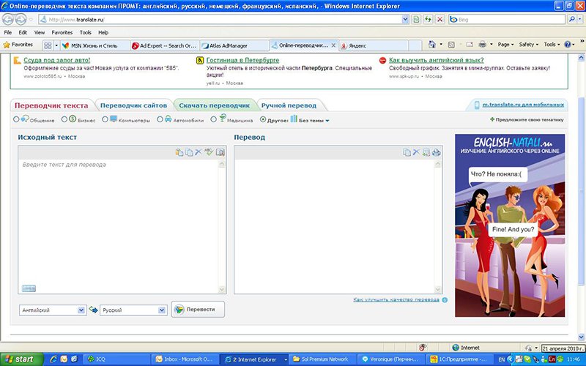Open the IE Help question mark icon
This screenshot has width=586, height=366.
pyautogui.click(x=567, y=45)
